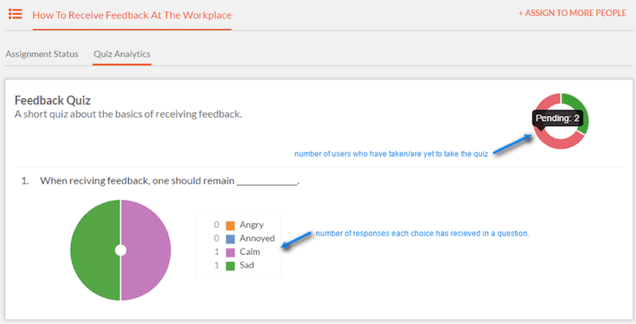Click the purple Calm legend swatch
636x324 pixels.
231,253
